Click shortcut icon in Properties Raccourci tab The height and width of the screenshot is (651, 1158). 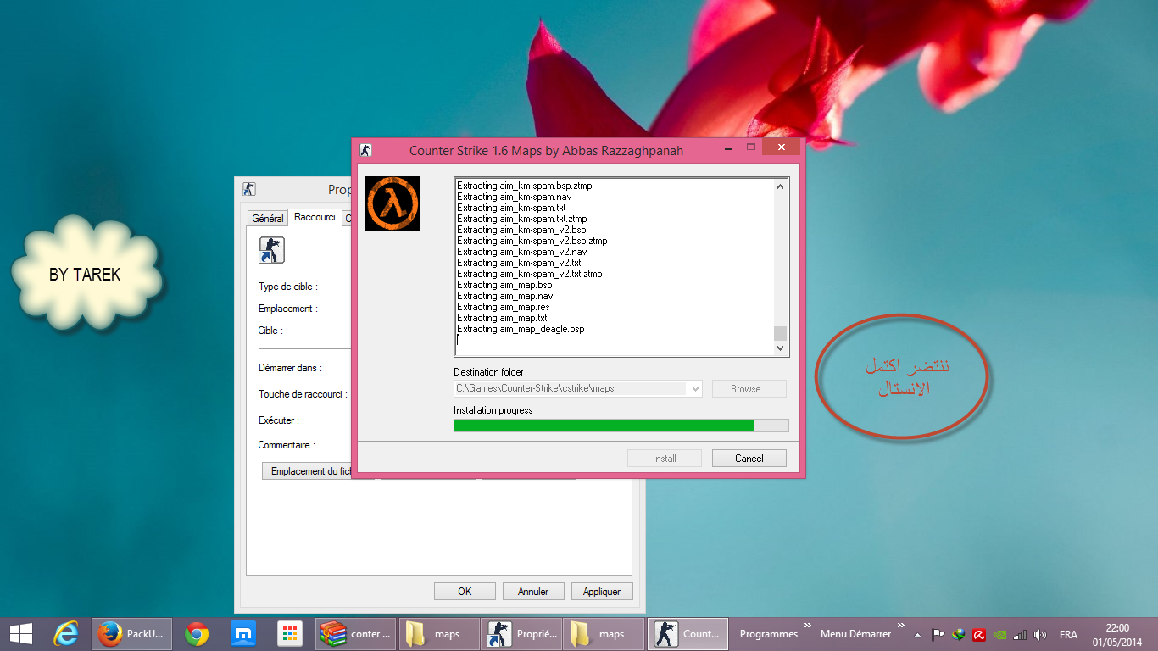(x=271, y=250)
